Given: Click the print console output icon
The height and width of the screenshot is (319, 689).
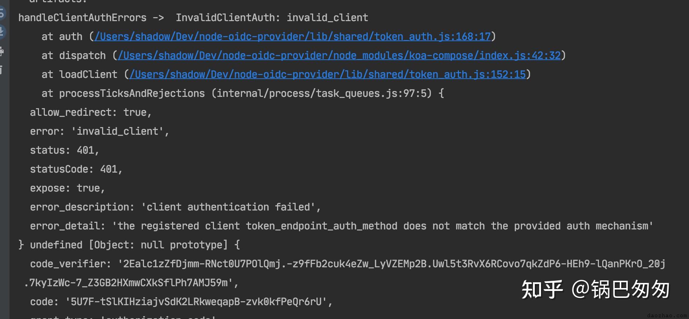Looking at the screenshot, I should click(2, 51).
